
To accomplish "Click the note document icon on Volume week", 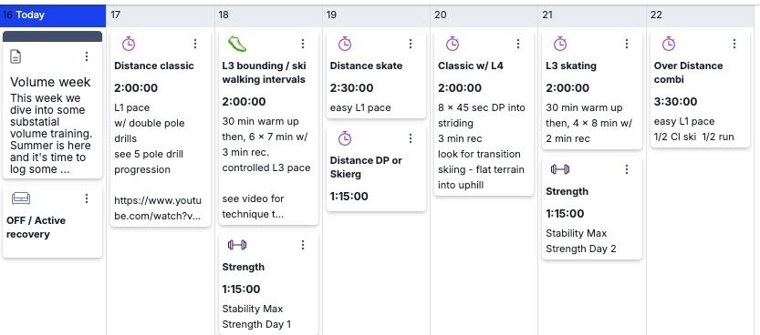I will pyautogui.click(x=16, y=56).
